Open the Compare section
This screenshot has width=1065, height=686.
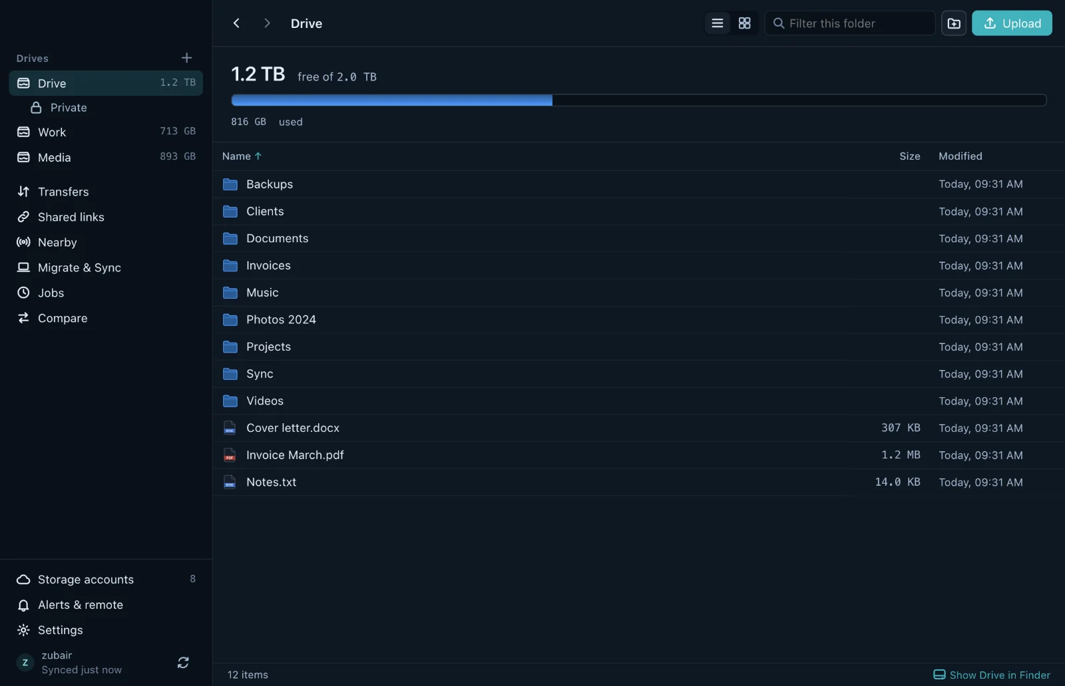click(106, 318)
